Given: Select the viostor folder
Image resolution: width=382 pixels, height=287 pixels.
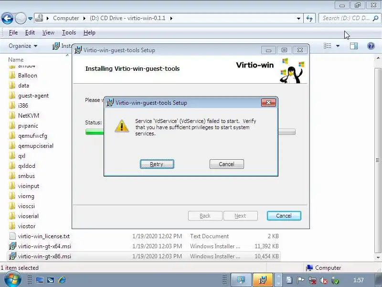Looking at the screenshot, I should point(27,226).
